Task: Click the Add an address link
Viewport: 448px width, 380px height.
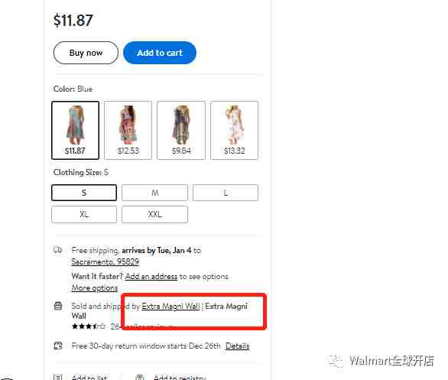Action: point(151,276)
